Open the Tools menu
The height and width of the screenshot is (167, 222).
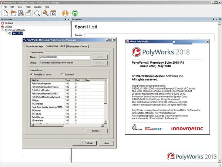pos(28,7)
